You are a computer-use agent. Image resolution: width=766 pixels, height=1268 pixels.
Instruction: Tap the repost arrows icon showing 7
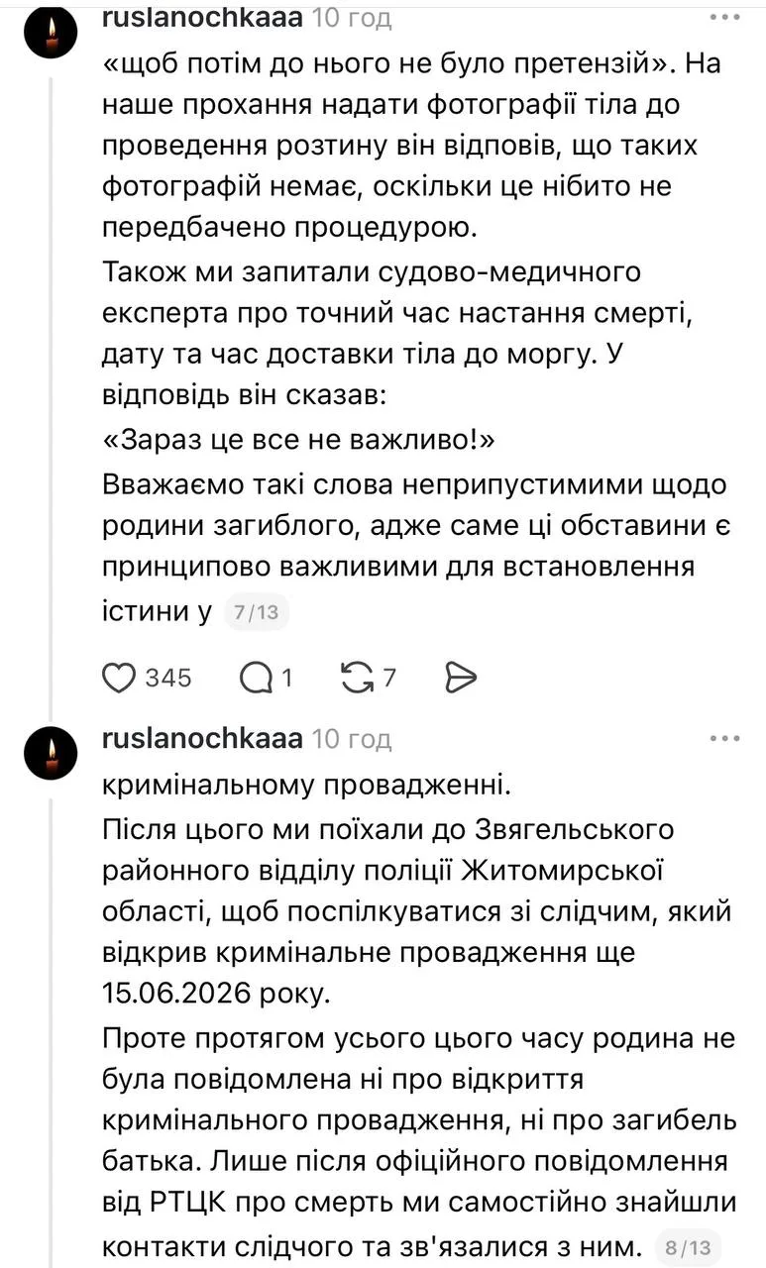tap(355, 678)
